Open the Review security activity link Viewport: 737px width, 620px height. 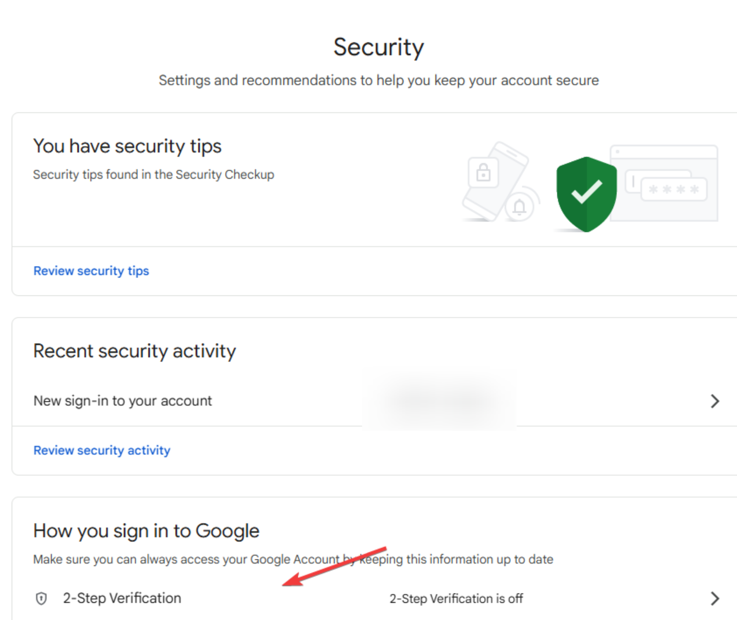(x=102, y=450)
